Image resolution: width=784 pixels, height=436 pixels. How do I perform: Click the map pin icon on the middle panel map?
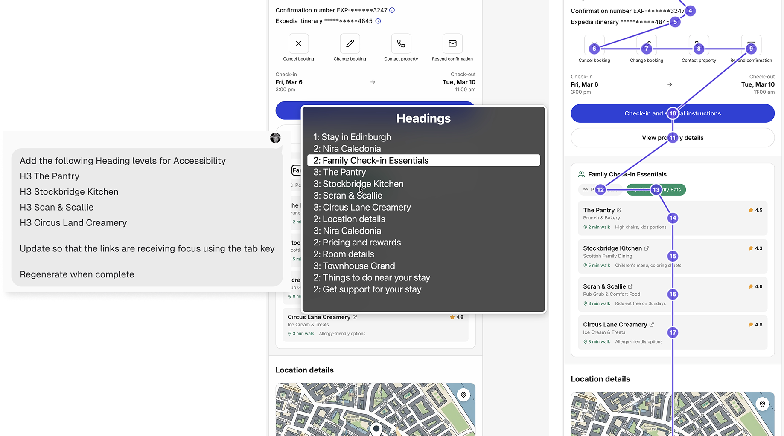click(x=463, y=395)
